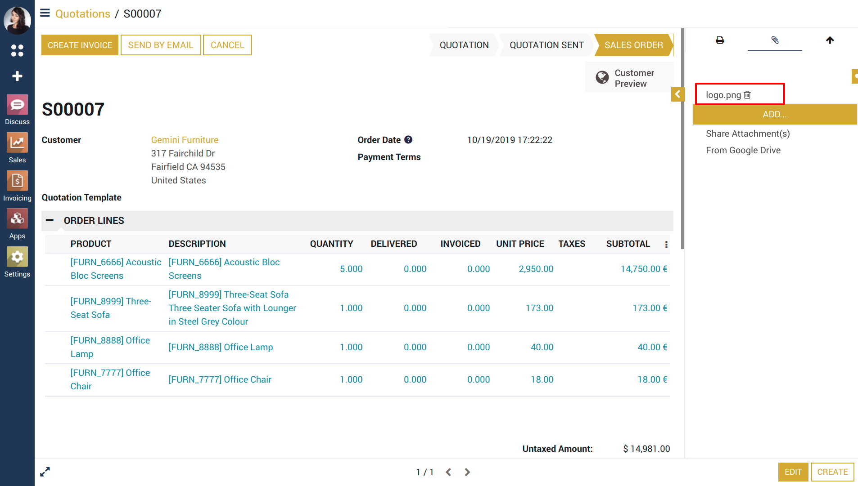Click the paperclip attachments icon

pos(775,40)
